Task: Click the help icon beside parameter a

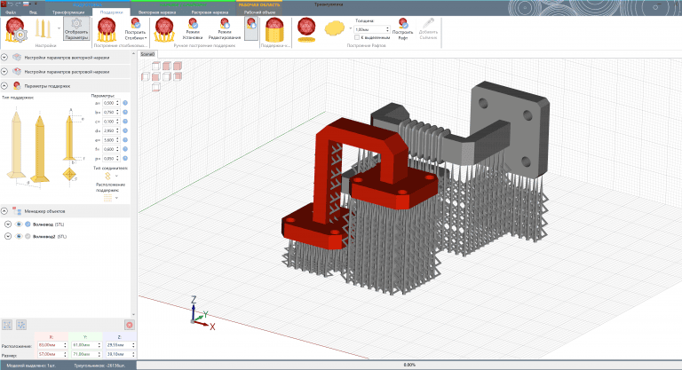Action: [x=125, y=103]
